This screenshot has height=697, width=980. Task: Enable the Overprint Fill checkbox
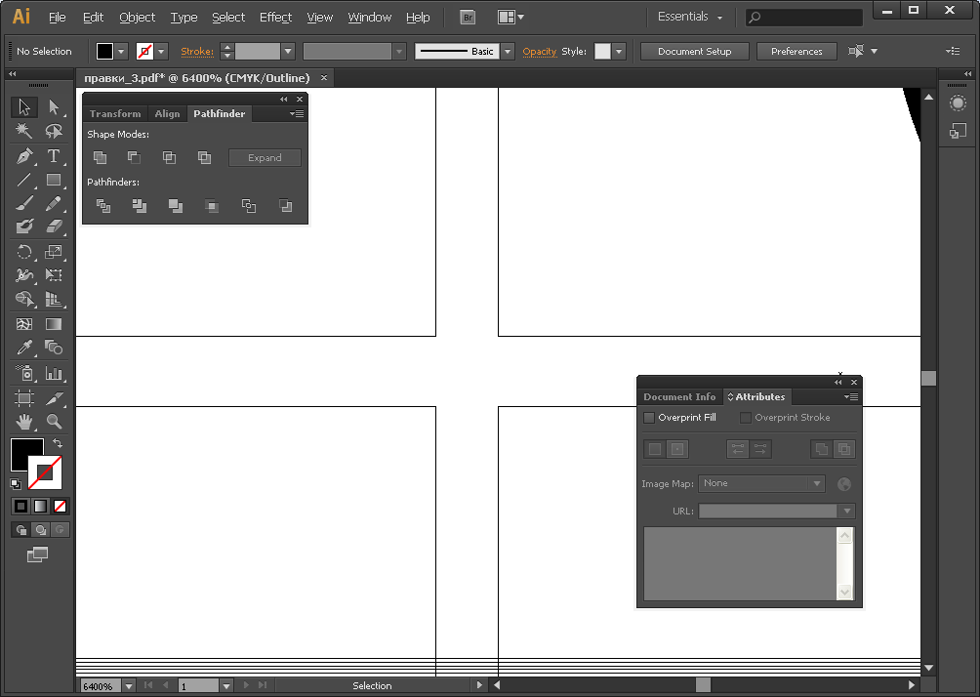(649, 418)
